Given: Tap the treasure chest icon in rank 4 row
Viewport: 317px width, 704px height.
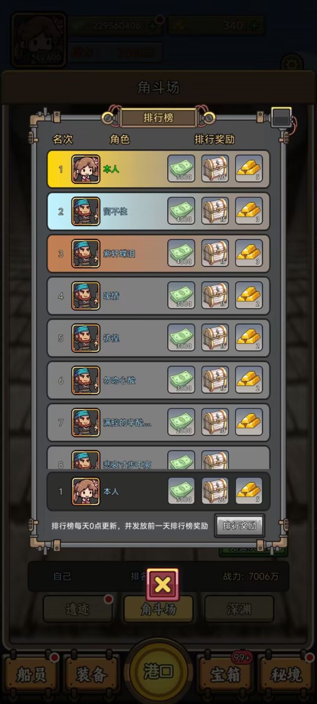Looking at the screenshot, I should 215,295.
